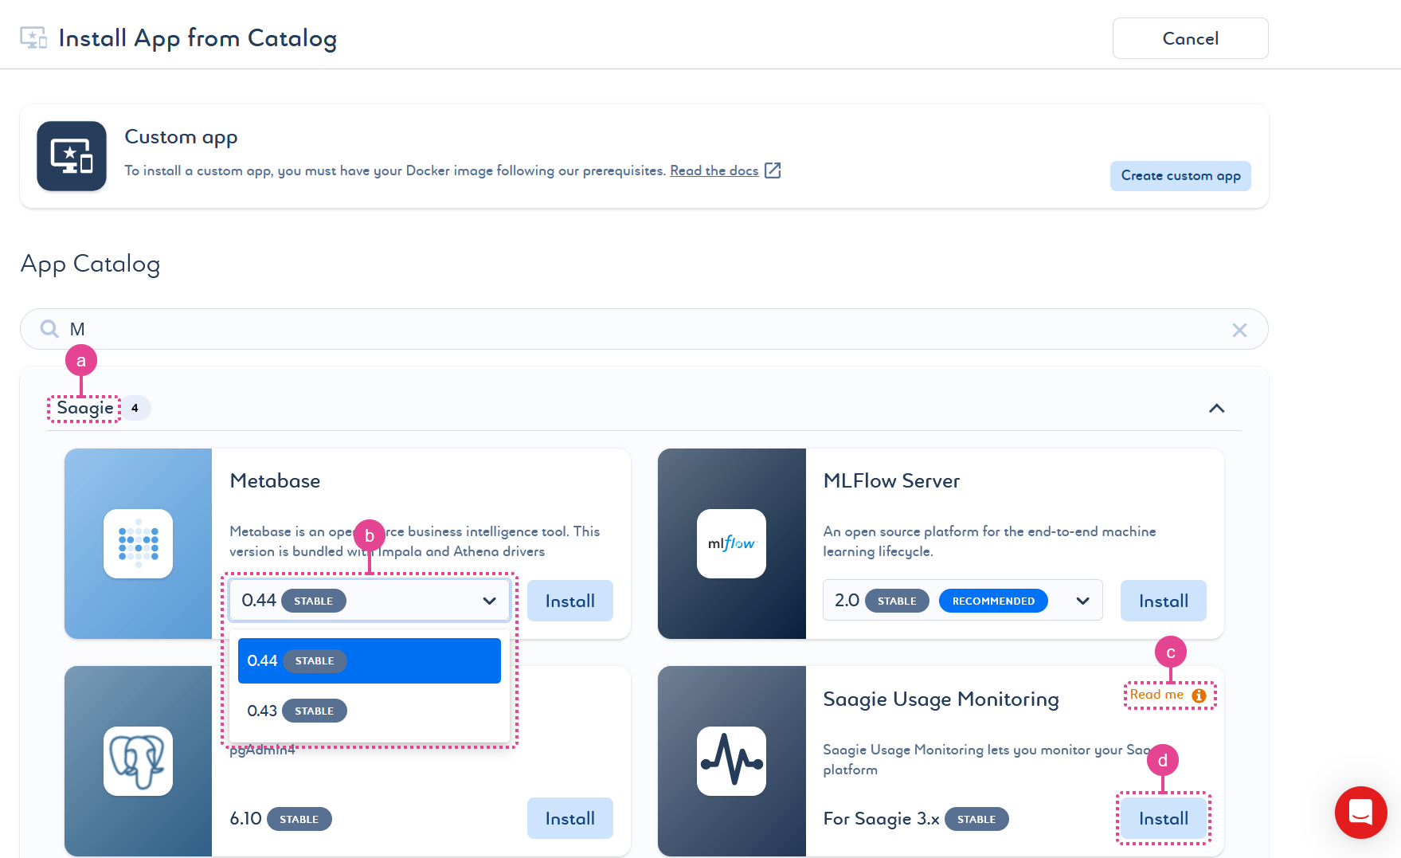Install the pgAdmin4 6.10 app
This screenshot has width=1401, height=858.
570,818
